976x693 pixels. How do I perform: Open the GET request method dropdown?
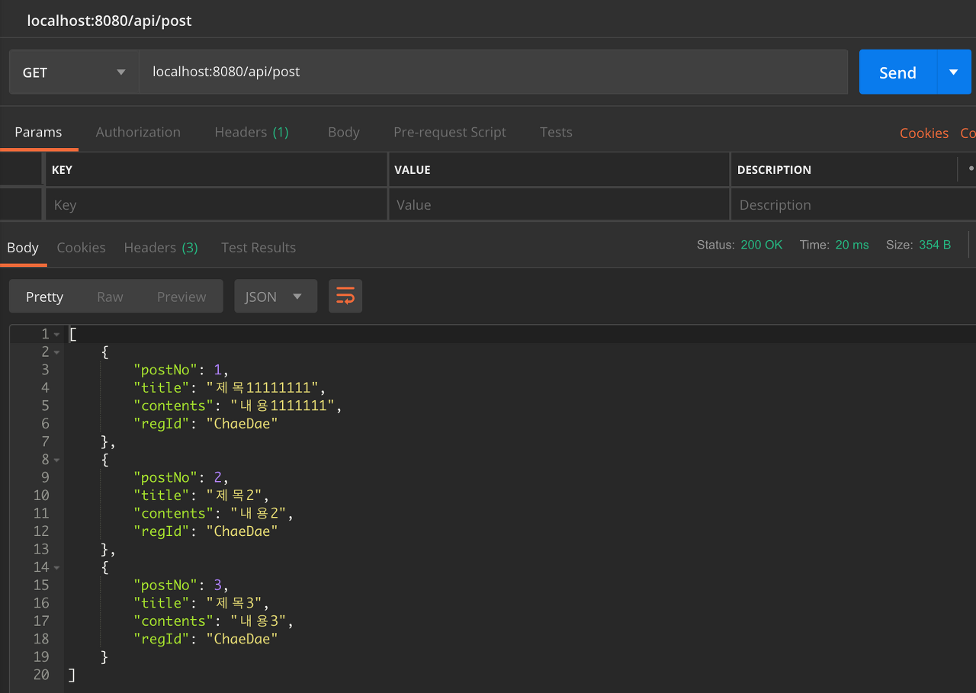point(73,72)
